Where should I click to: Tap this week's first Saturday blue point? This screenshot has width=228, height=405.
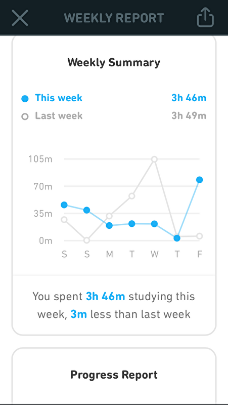pos(64,205)
